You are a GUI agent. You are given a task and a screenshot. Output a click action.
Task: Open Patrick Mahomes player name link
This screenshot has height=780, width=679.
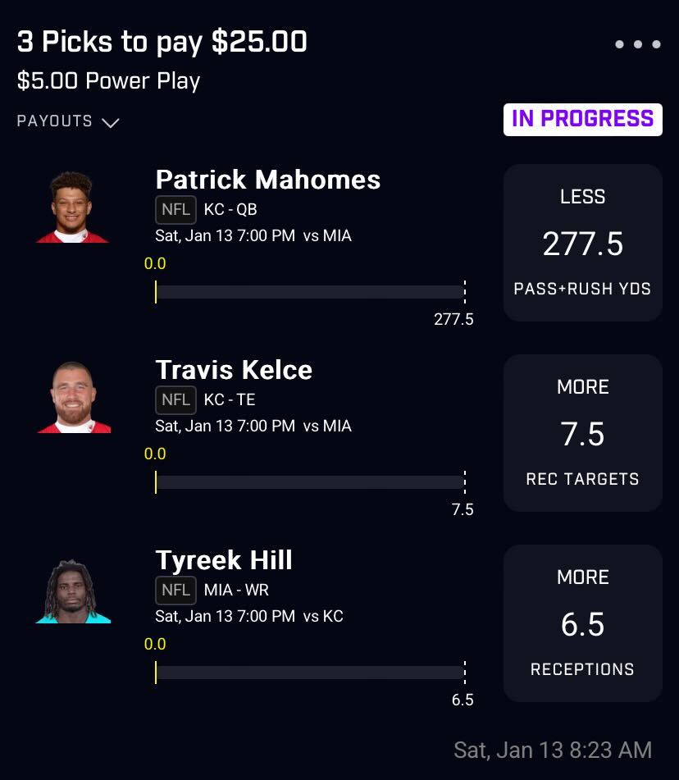(267, 180)
